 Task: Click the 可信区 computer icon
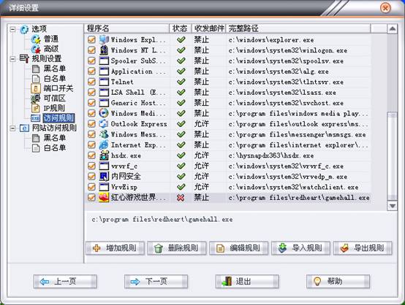36,99
